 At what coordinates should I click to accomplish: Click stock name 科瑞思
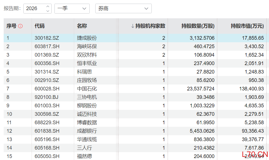pyautogui.click(x=84, y=72)
